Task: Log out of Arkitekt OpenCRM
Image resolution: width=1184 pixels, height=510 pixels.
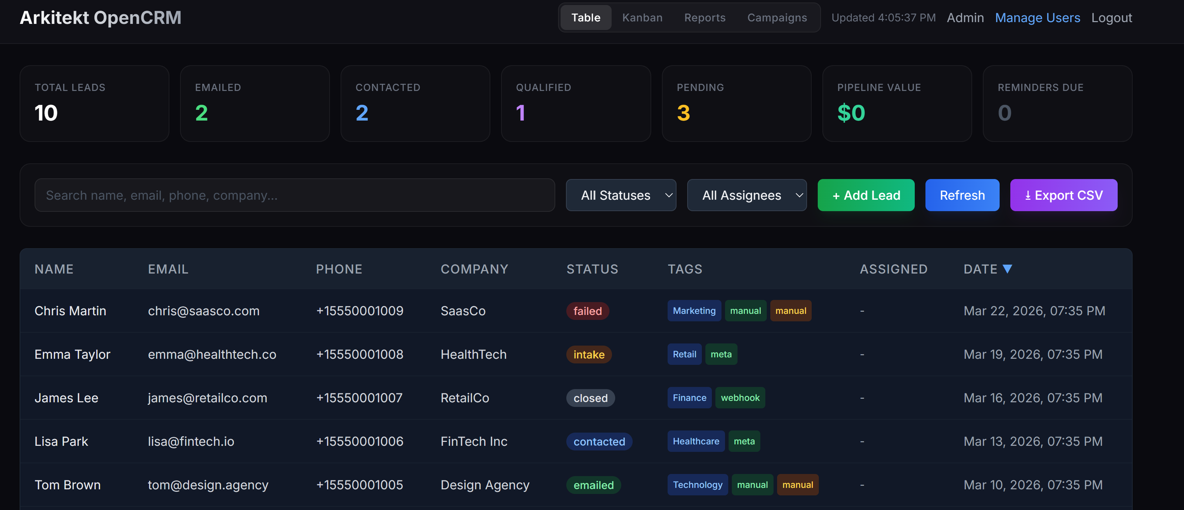Action: click(x=1111, y=17)
